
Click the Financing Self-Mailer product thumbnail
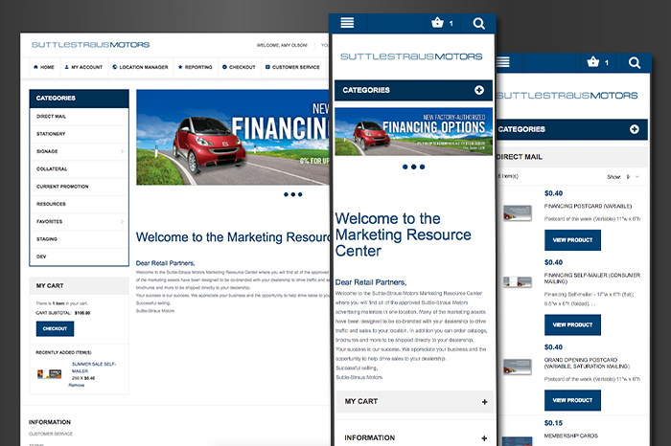517,282
